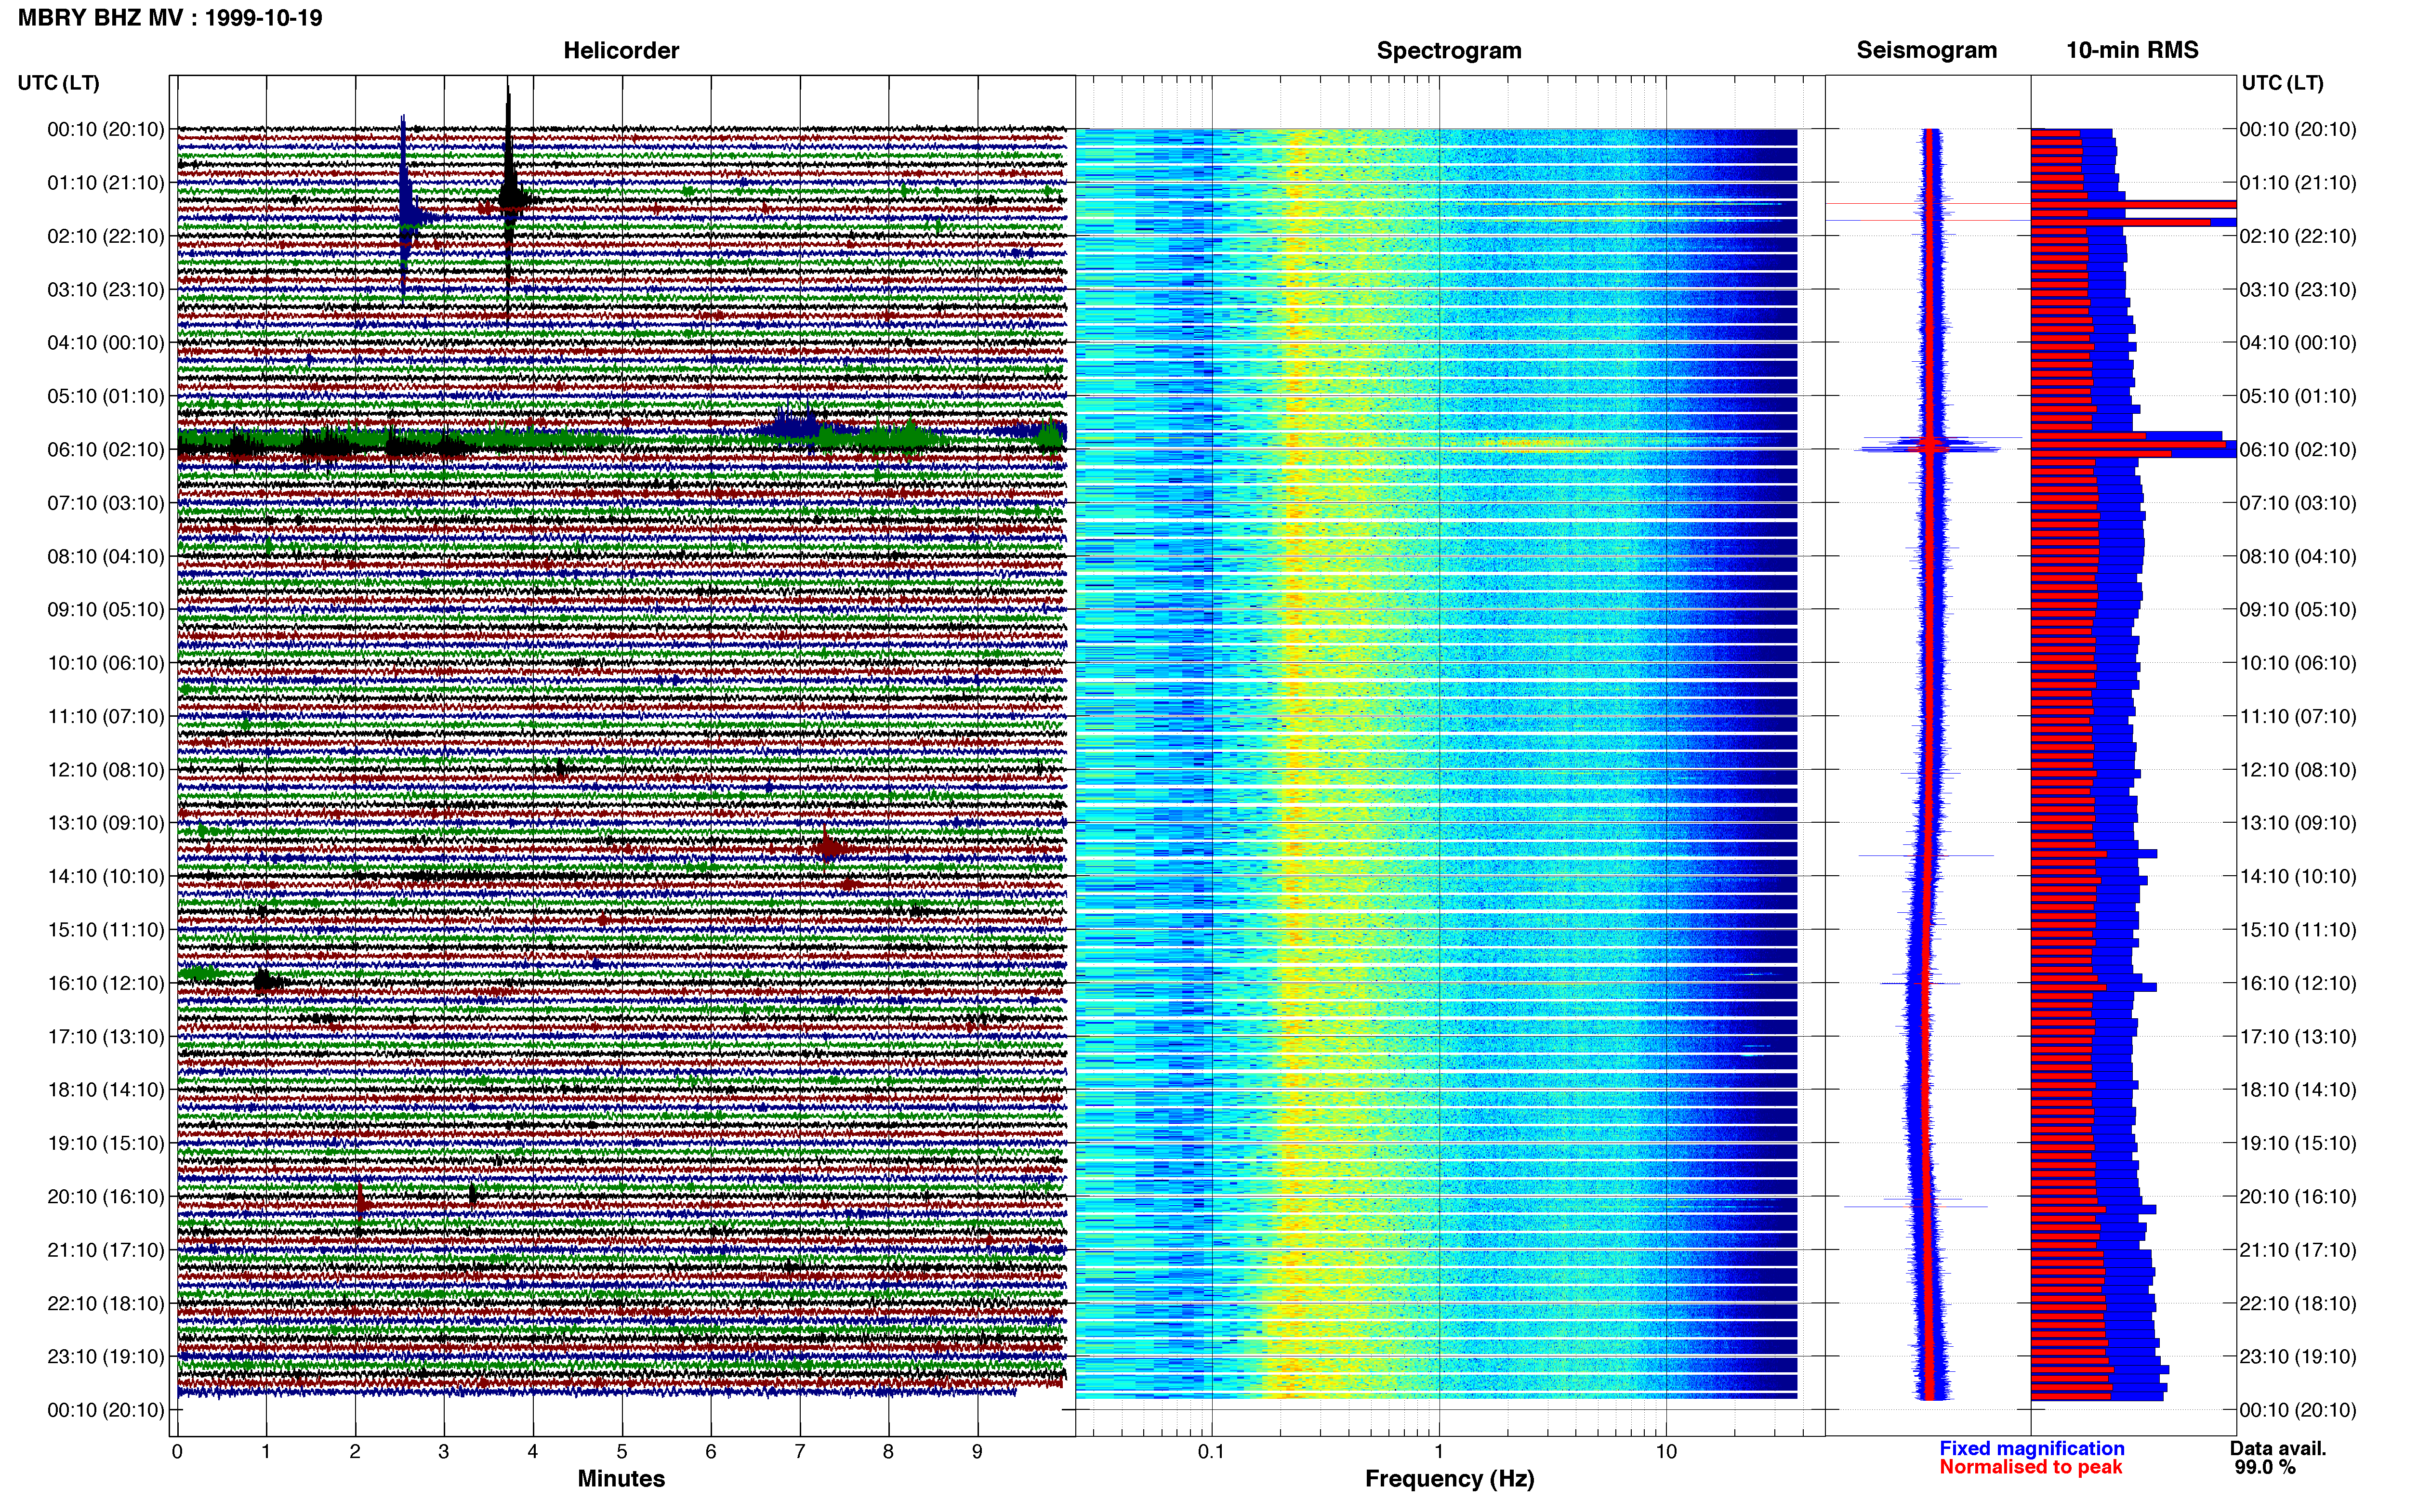Image resolution: width=2418 pixels, height=1512 pixels.
Task: Click left time label '01:10 (21:10)'
Action: 106,183
